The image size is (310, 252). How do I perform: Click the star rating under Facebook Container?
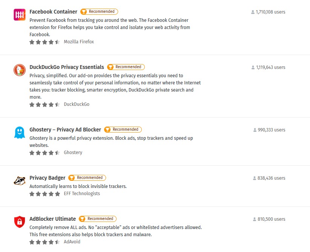click(x=45, y=42)
